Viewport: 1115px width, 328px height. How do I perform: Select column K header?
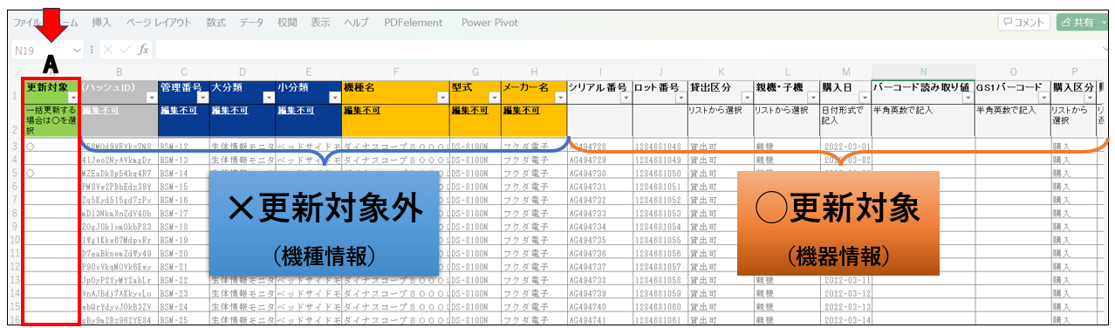click(720, 72)
